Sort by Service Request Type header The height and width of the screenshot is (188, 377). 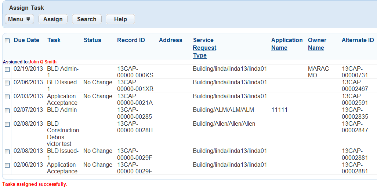pos(204,48)
